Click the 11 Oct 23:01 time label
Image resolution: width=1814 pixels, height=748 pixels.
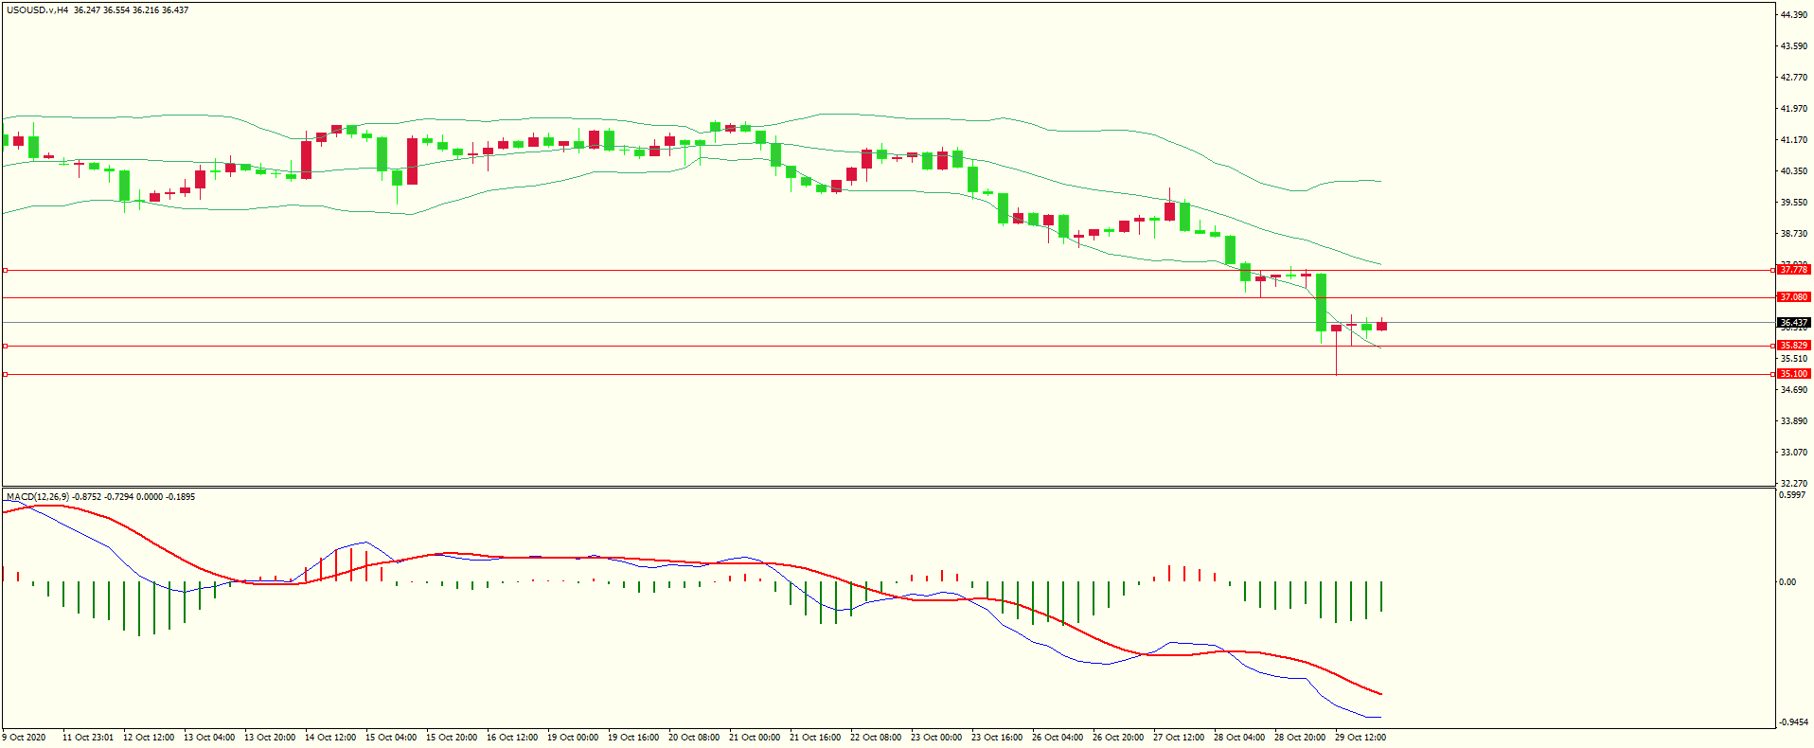(88, 738)
